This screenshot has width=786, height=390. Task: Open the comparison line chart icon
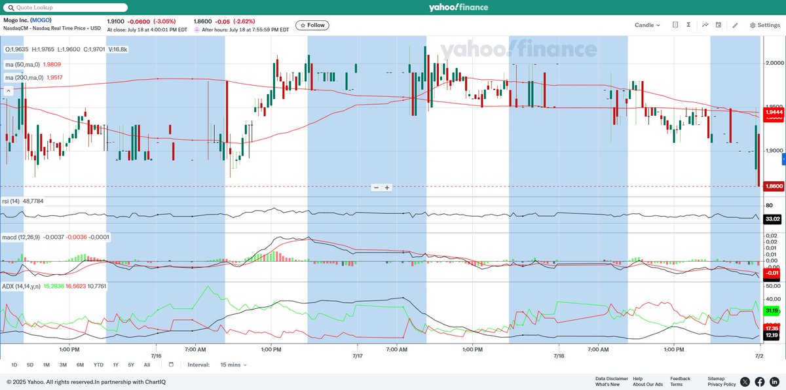pos(705,25)
